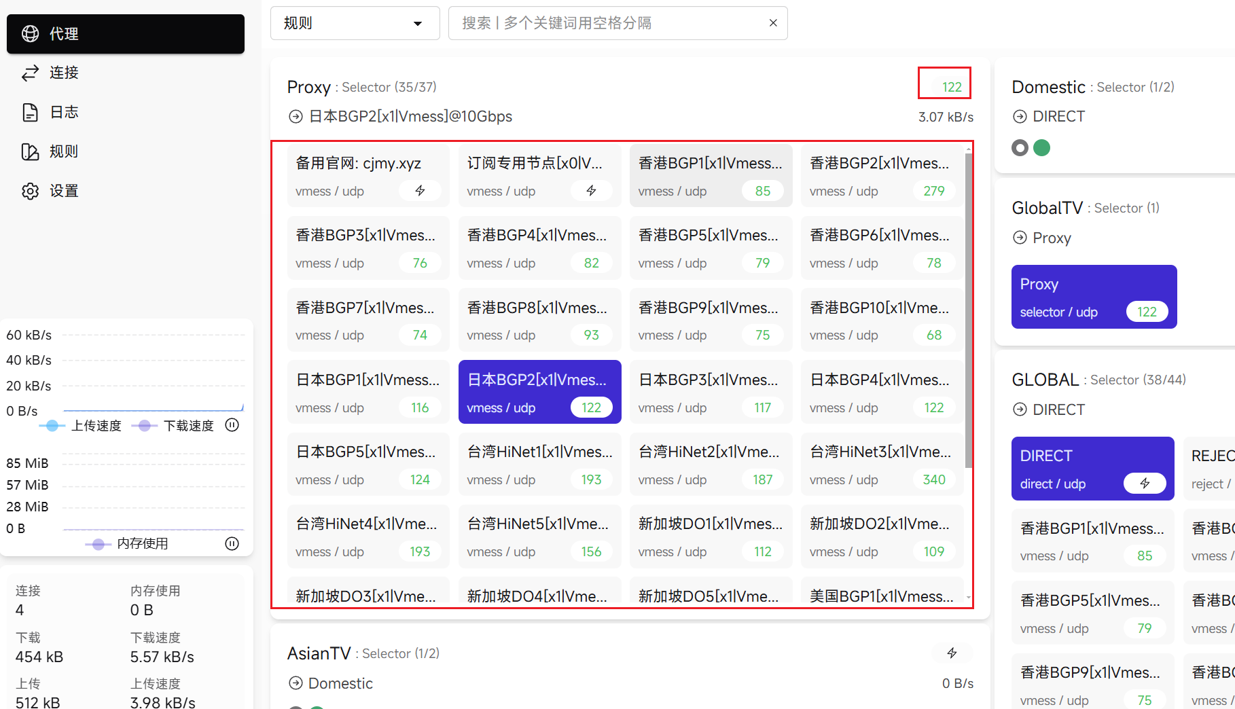Test latency for GLOBAL DIRECT card
This screenshot has height=709, width=1235.
tap(1145, 484)
